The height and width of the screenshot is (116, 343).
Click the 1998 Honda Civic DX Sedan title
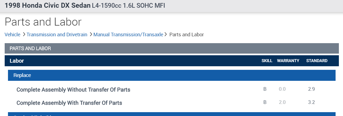pyautogui.click(x=48, y=5)
